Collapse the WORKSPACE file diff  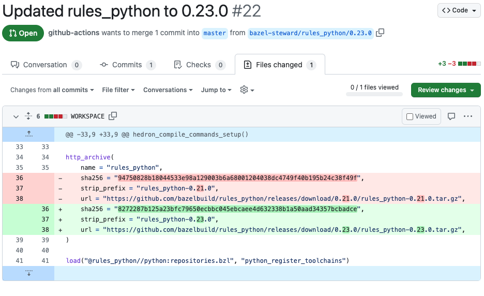pos(16,116)
